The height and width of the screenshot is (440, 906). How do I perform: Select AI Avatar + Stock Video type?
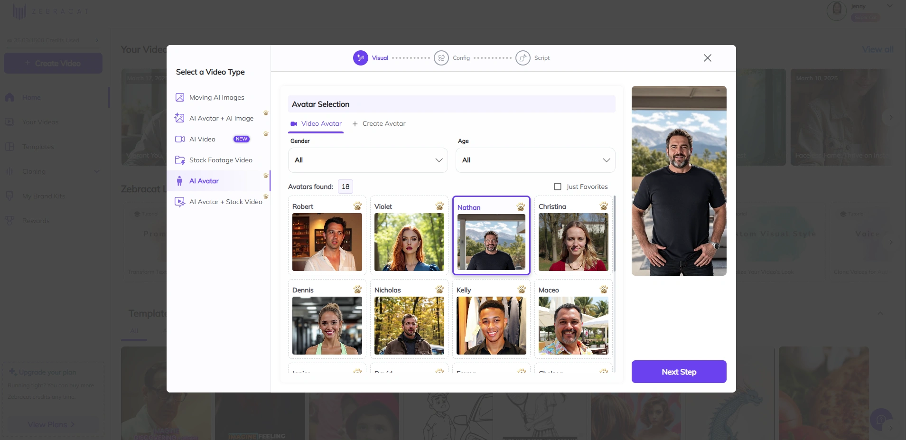point(218,202)
